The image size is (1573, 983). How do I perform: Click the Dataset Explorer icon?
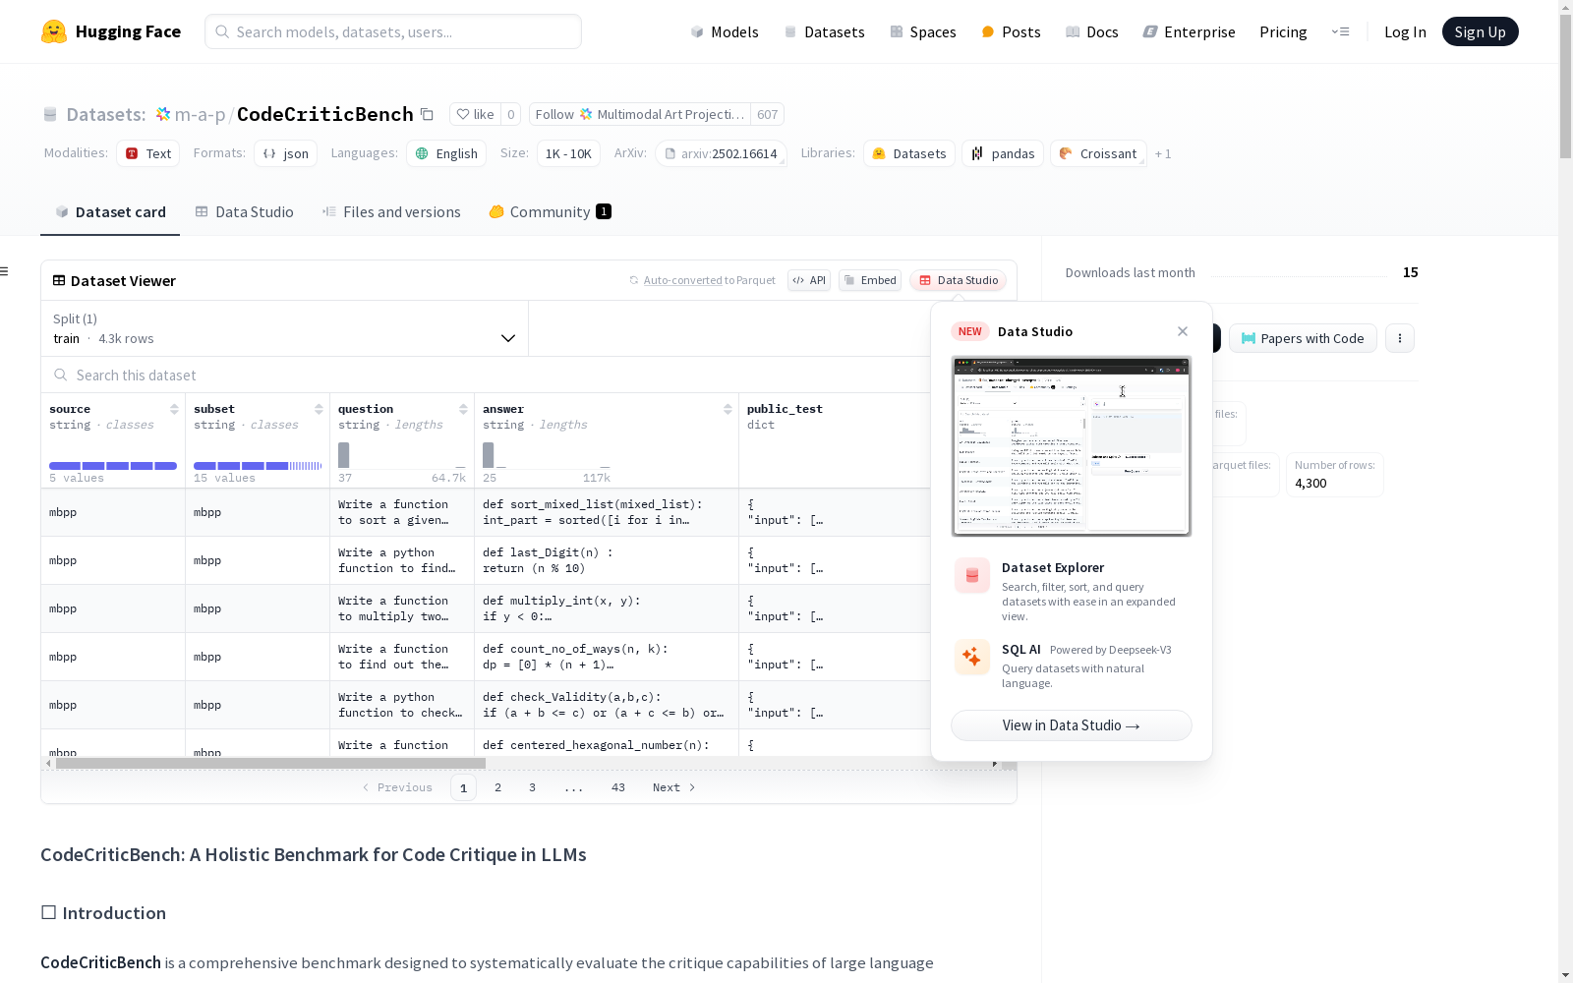[x=972, y=576]
